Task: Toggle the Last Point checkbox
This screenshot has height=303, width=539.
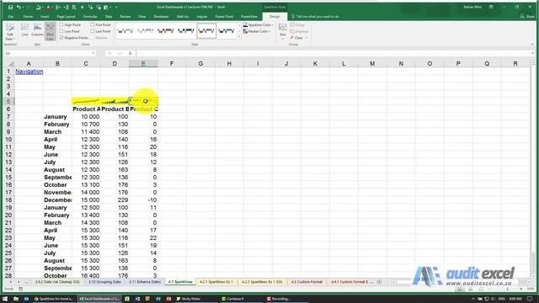Action: [x=93, y=31]
